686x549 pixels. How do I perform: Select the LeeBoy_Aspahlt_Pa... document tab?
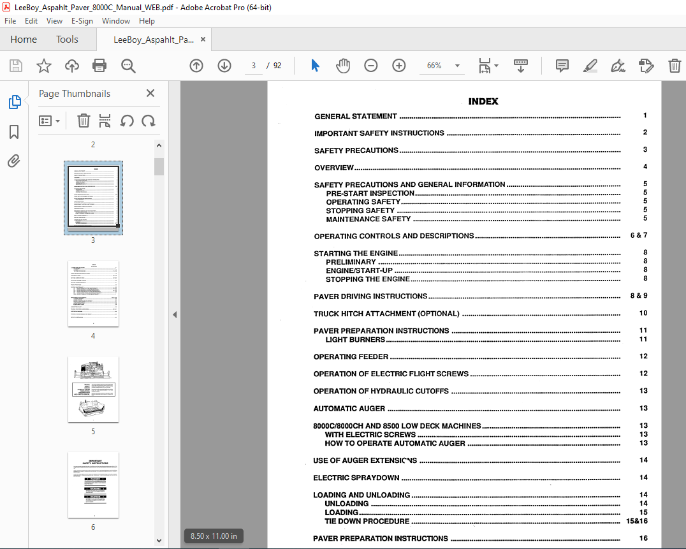(154, 40)
